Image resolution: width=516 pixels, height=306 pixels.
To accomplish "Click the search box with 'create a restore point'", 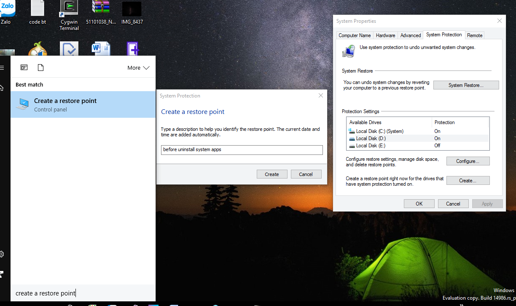I will (83, 293).
